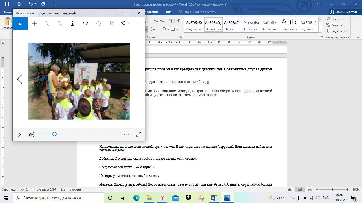Click the Общий доступ button
Image resolution: width=362 pixels, height=203 pixels.
coord(343,12)
